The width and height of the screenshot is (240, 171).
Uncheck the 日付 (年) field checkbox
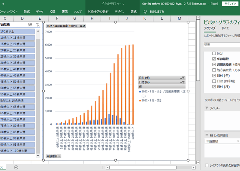click(214, 76)
